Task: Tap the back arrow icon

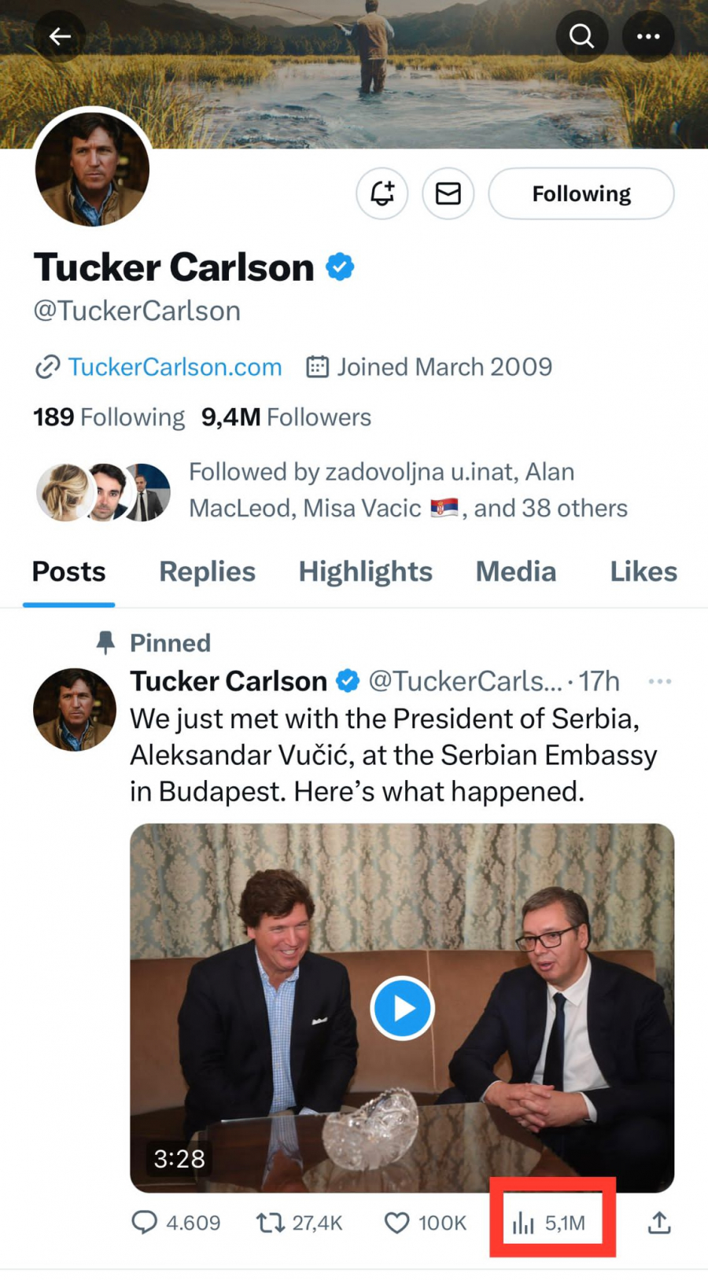Action: tap(60, 36)
